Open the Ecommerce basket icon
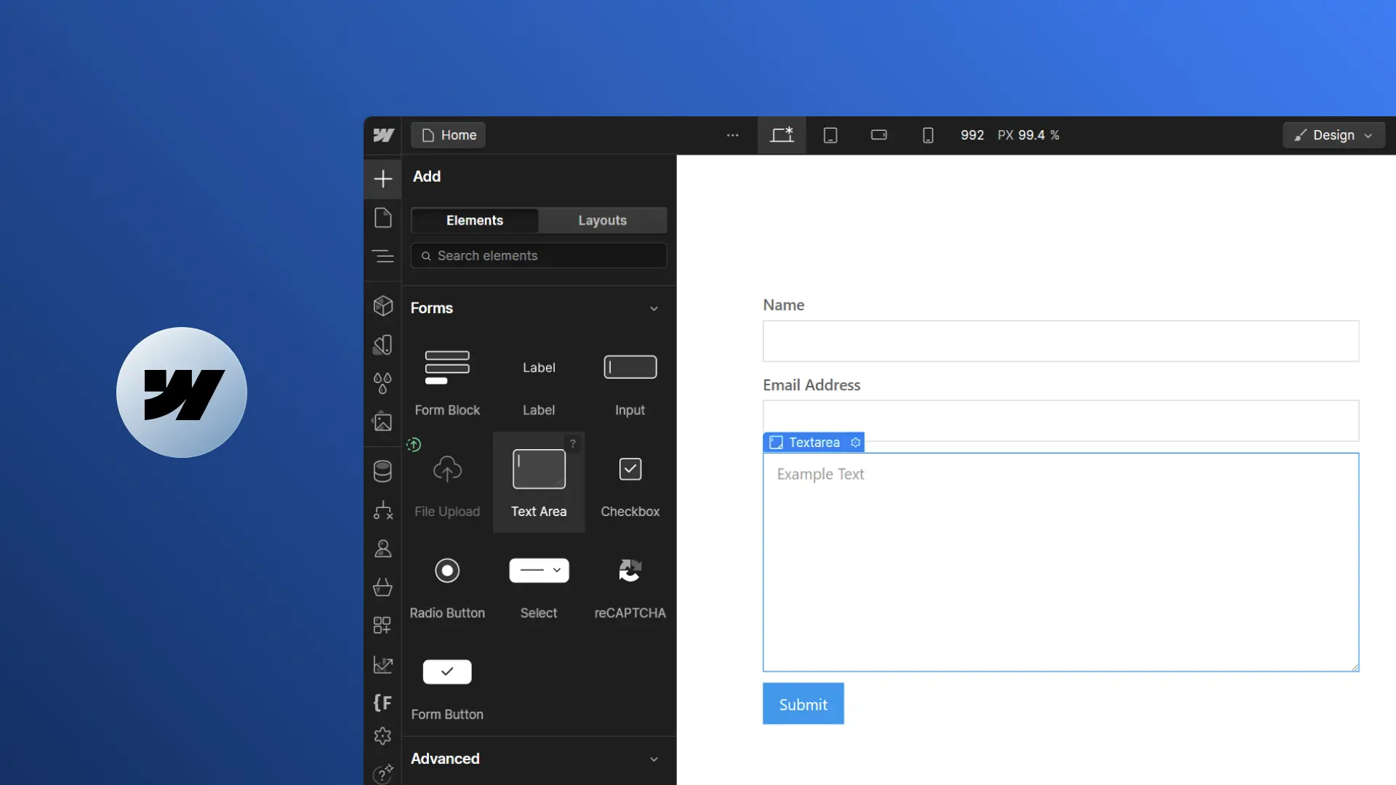 point(383,587)
